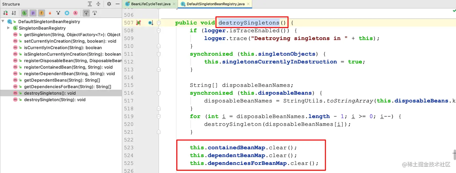Toggle Show Inherited members filter
This screenshot has width=456, height=173.
pyautogui.click(x=24, y=13)
